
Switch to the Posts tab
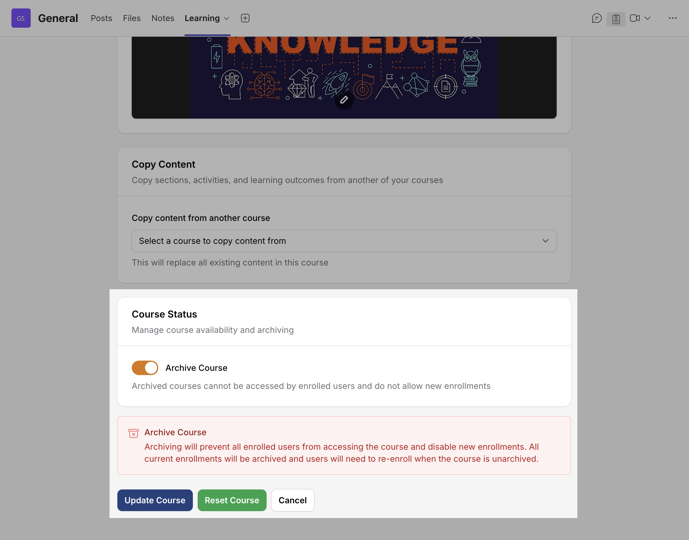pyautogui.click(x=101, y=18)
